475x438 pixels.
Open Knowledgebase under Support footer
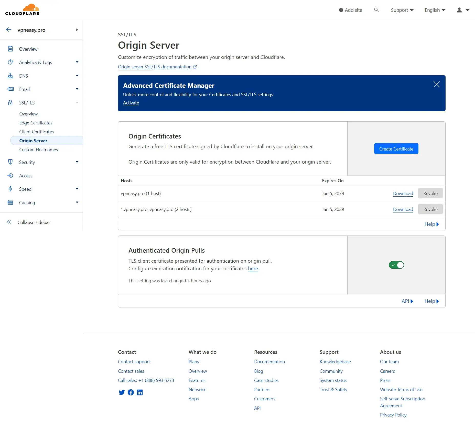(x=335, y=362)
